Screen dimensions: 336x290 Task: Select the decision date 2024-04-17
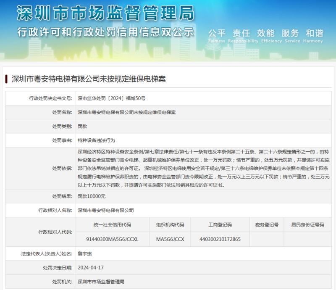point(91,268)
